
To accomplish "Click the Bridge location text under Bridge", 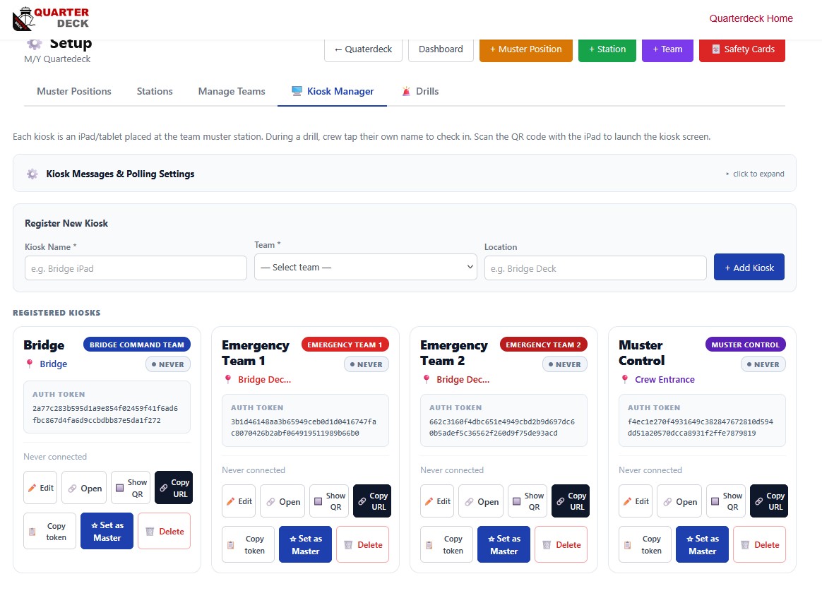I will [x=54, y=364].
